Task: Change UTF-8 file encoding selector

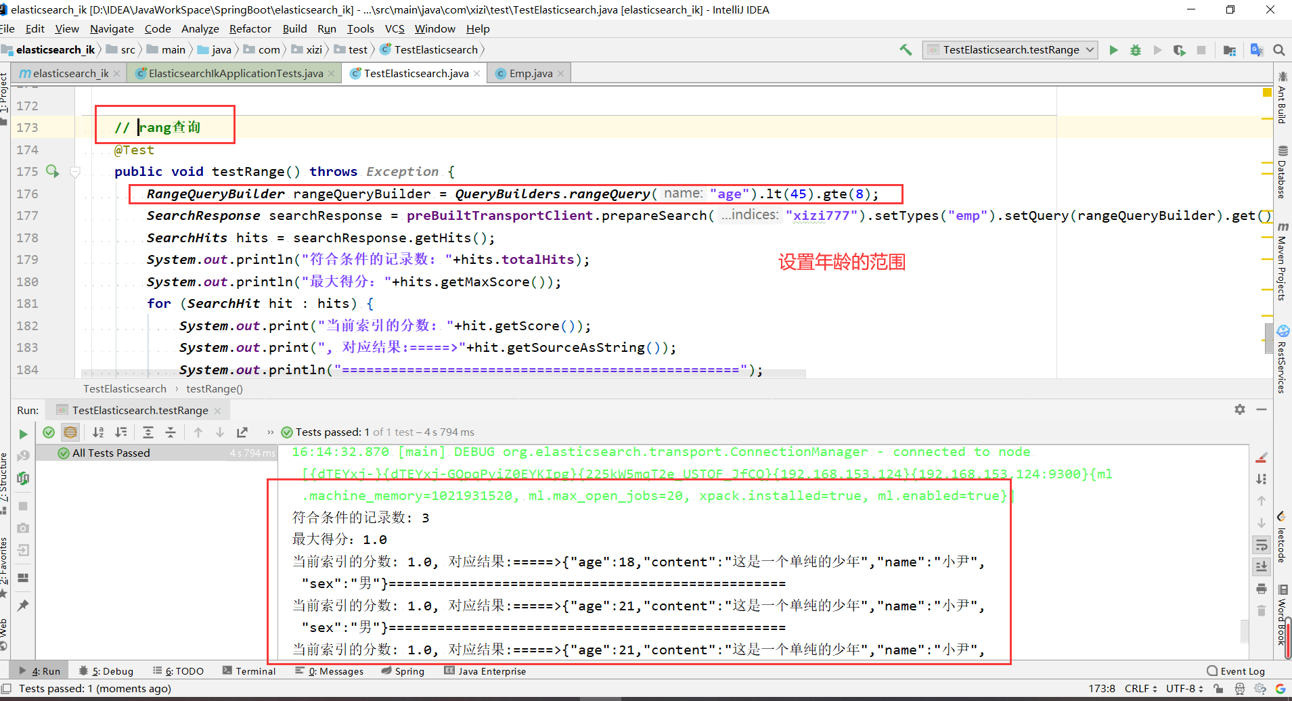Action: pyautogui.click(x=1184, y=689)
